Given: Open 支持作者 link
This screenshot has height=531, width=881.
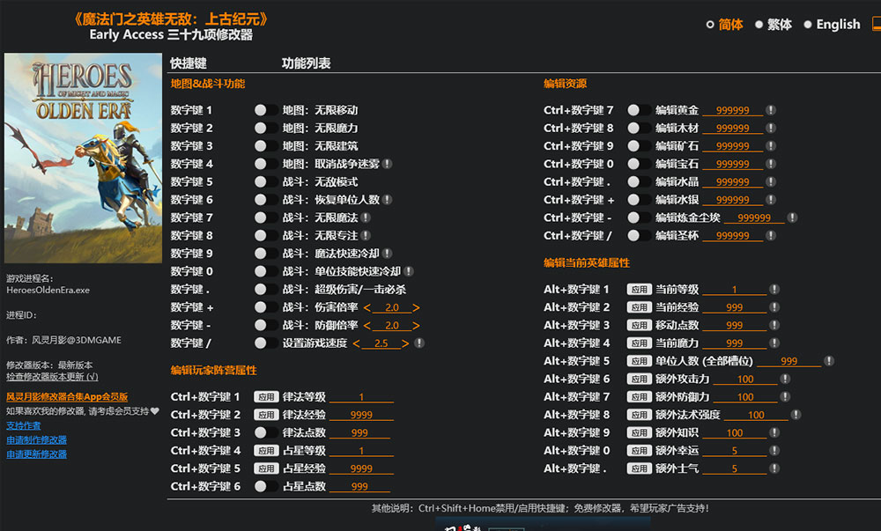Looking at the screenshot, I should pos(24,425).
